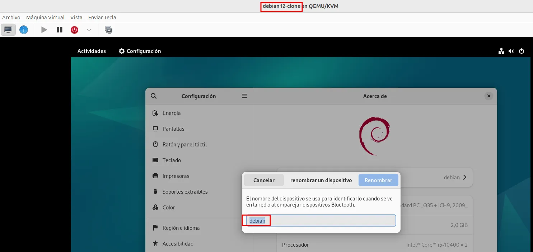Open the Máquina Virtual menu
This screenshot has height=252, width=533.
(x=45, y=17)
